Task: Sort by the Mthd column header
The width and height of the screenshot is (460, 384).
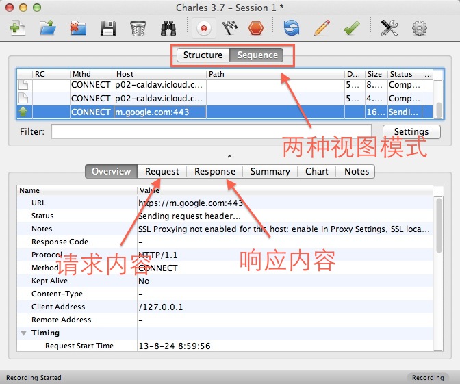Action: pyautogui.click(x=92, y=74)
